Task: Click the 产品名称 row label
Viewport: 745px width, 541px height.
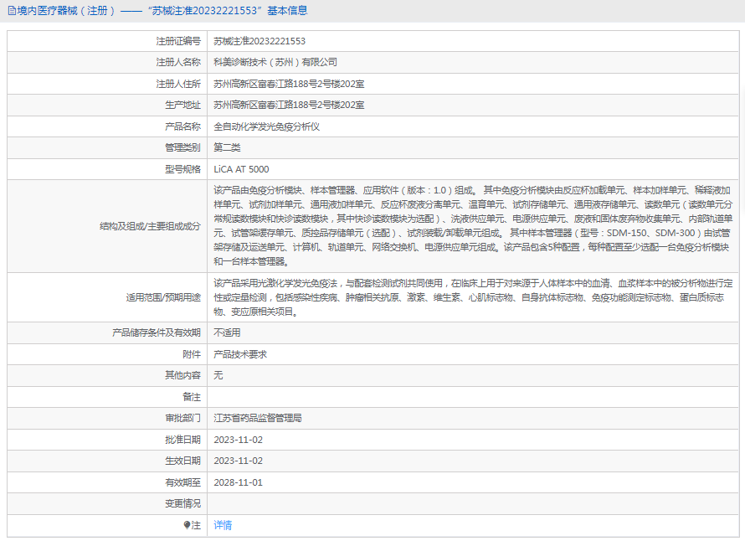Action: 182,126
